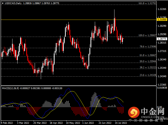This screenshot has height=125, width=168.
Task: Select the 3 Mar 2022 date label
Action: 23,123
